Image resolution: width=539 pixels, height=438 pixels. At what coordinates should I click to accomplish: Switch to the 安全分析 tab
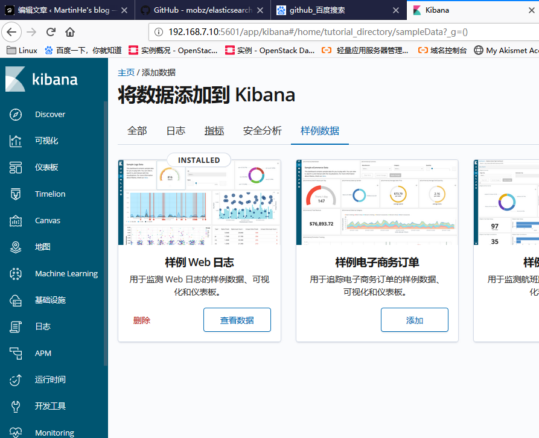click(262, 131)
